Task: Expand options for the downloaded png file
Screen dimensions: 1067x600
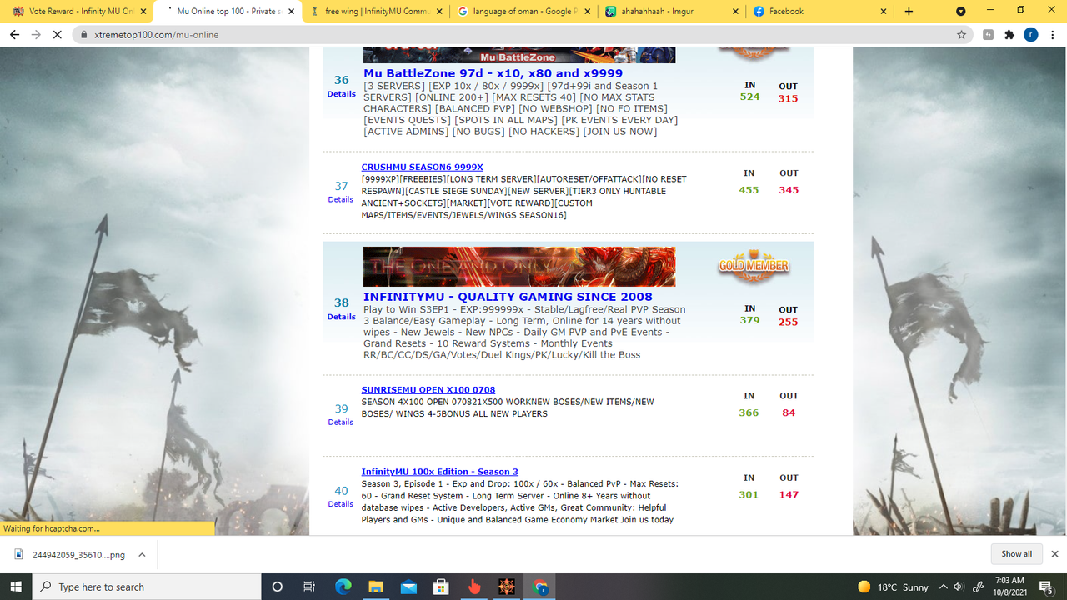Action: [x=142, y=554]
